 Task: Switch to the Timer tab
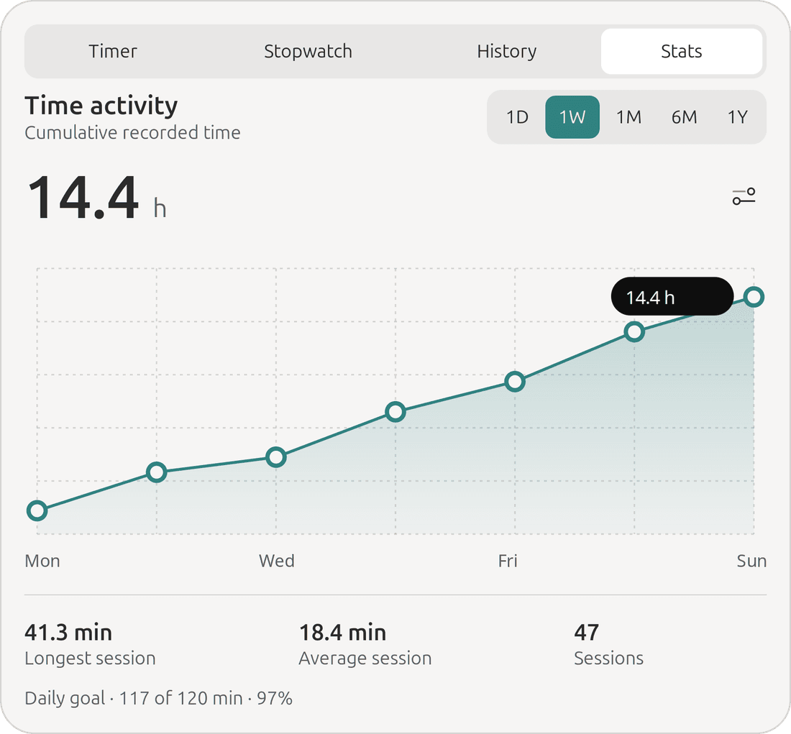coord(112,52)
